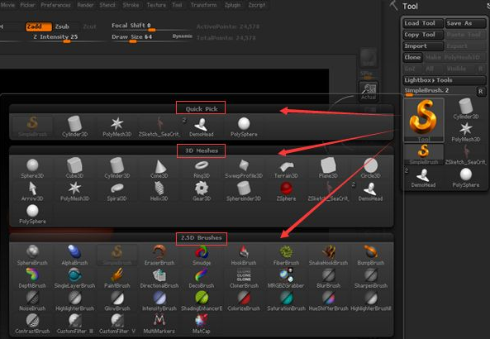Adjust Focal Shift slider
Screen dimensions: 490x339
[152, 26]
